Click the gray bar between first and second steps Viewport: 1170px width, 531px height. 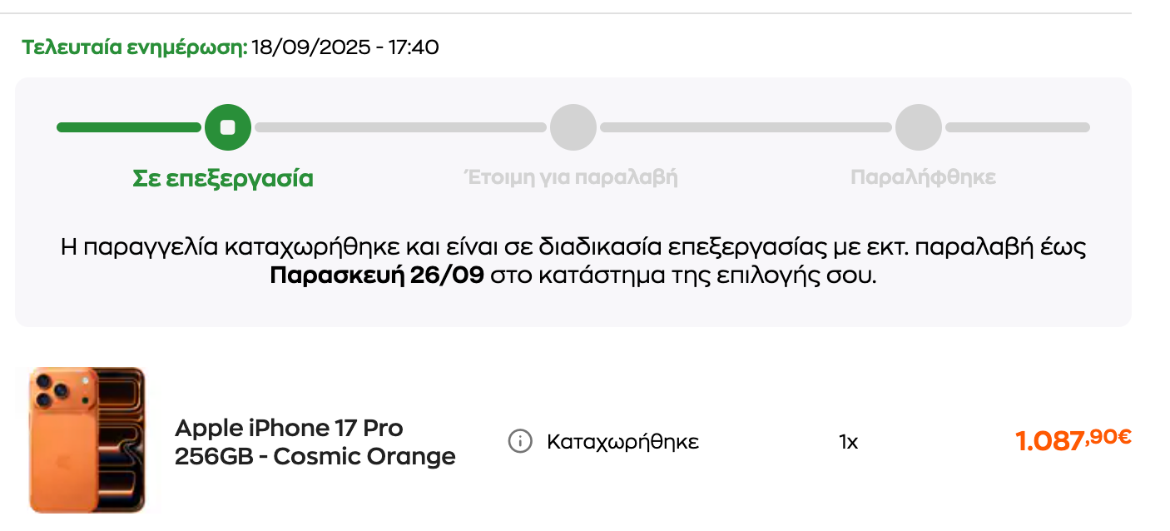tap(400, 127)
